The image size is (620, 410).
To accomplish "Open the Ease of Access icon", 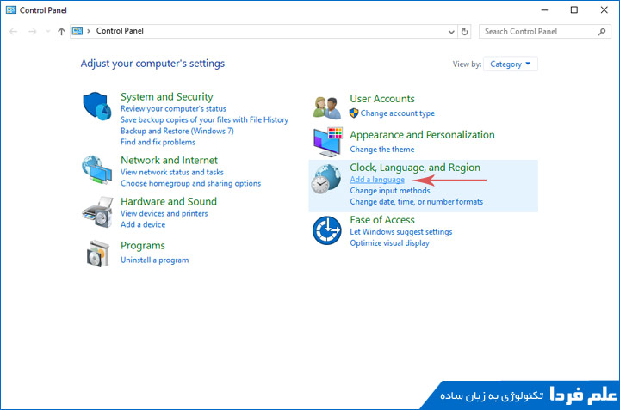I will point(326,230).
